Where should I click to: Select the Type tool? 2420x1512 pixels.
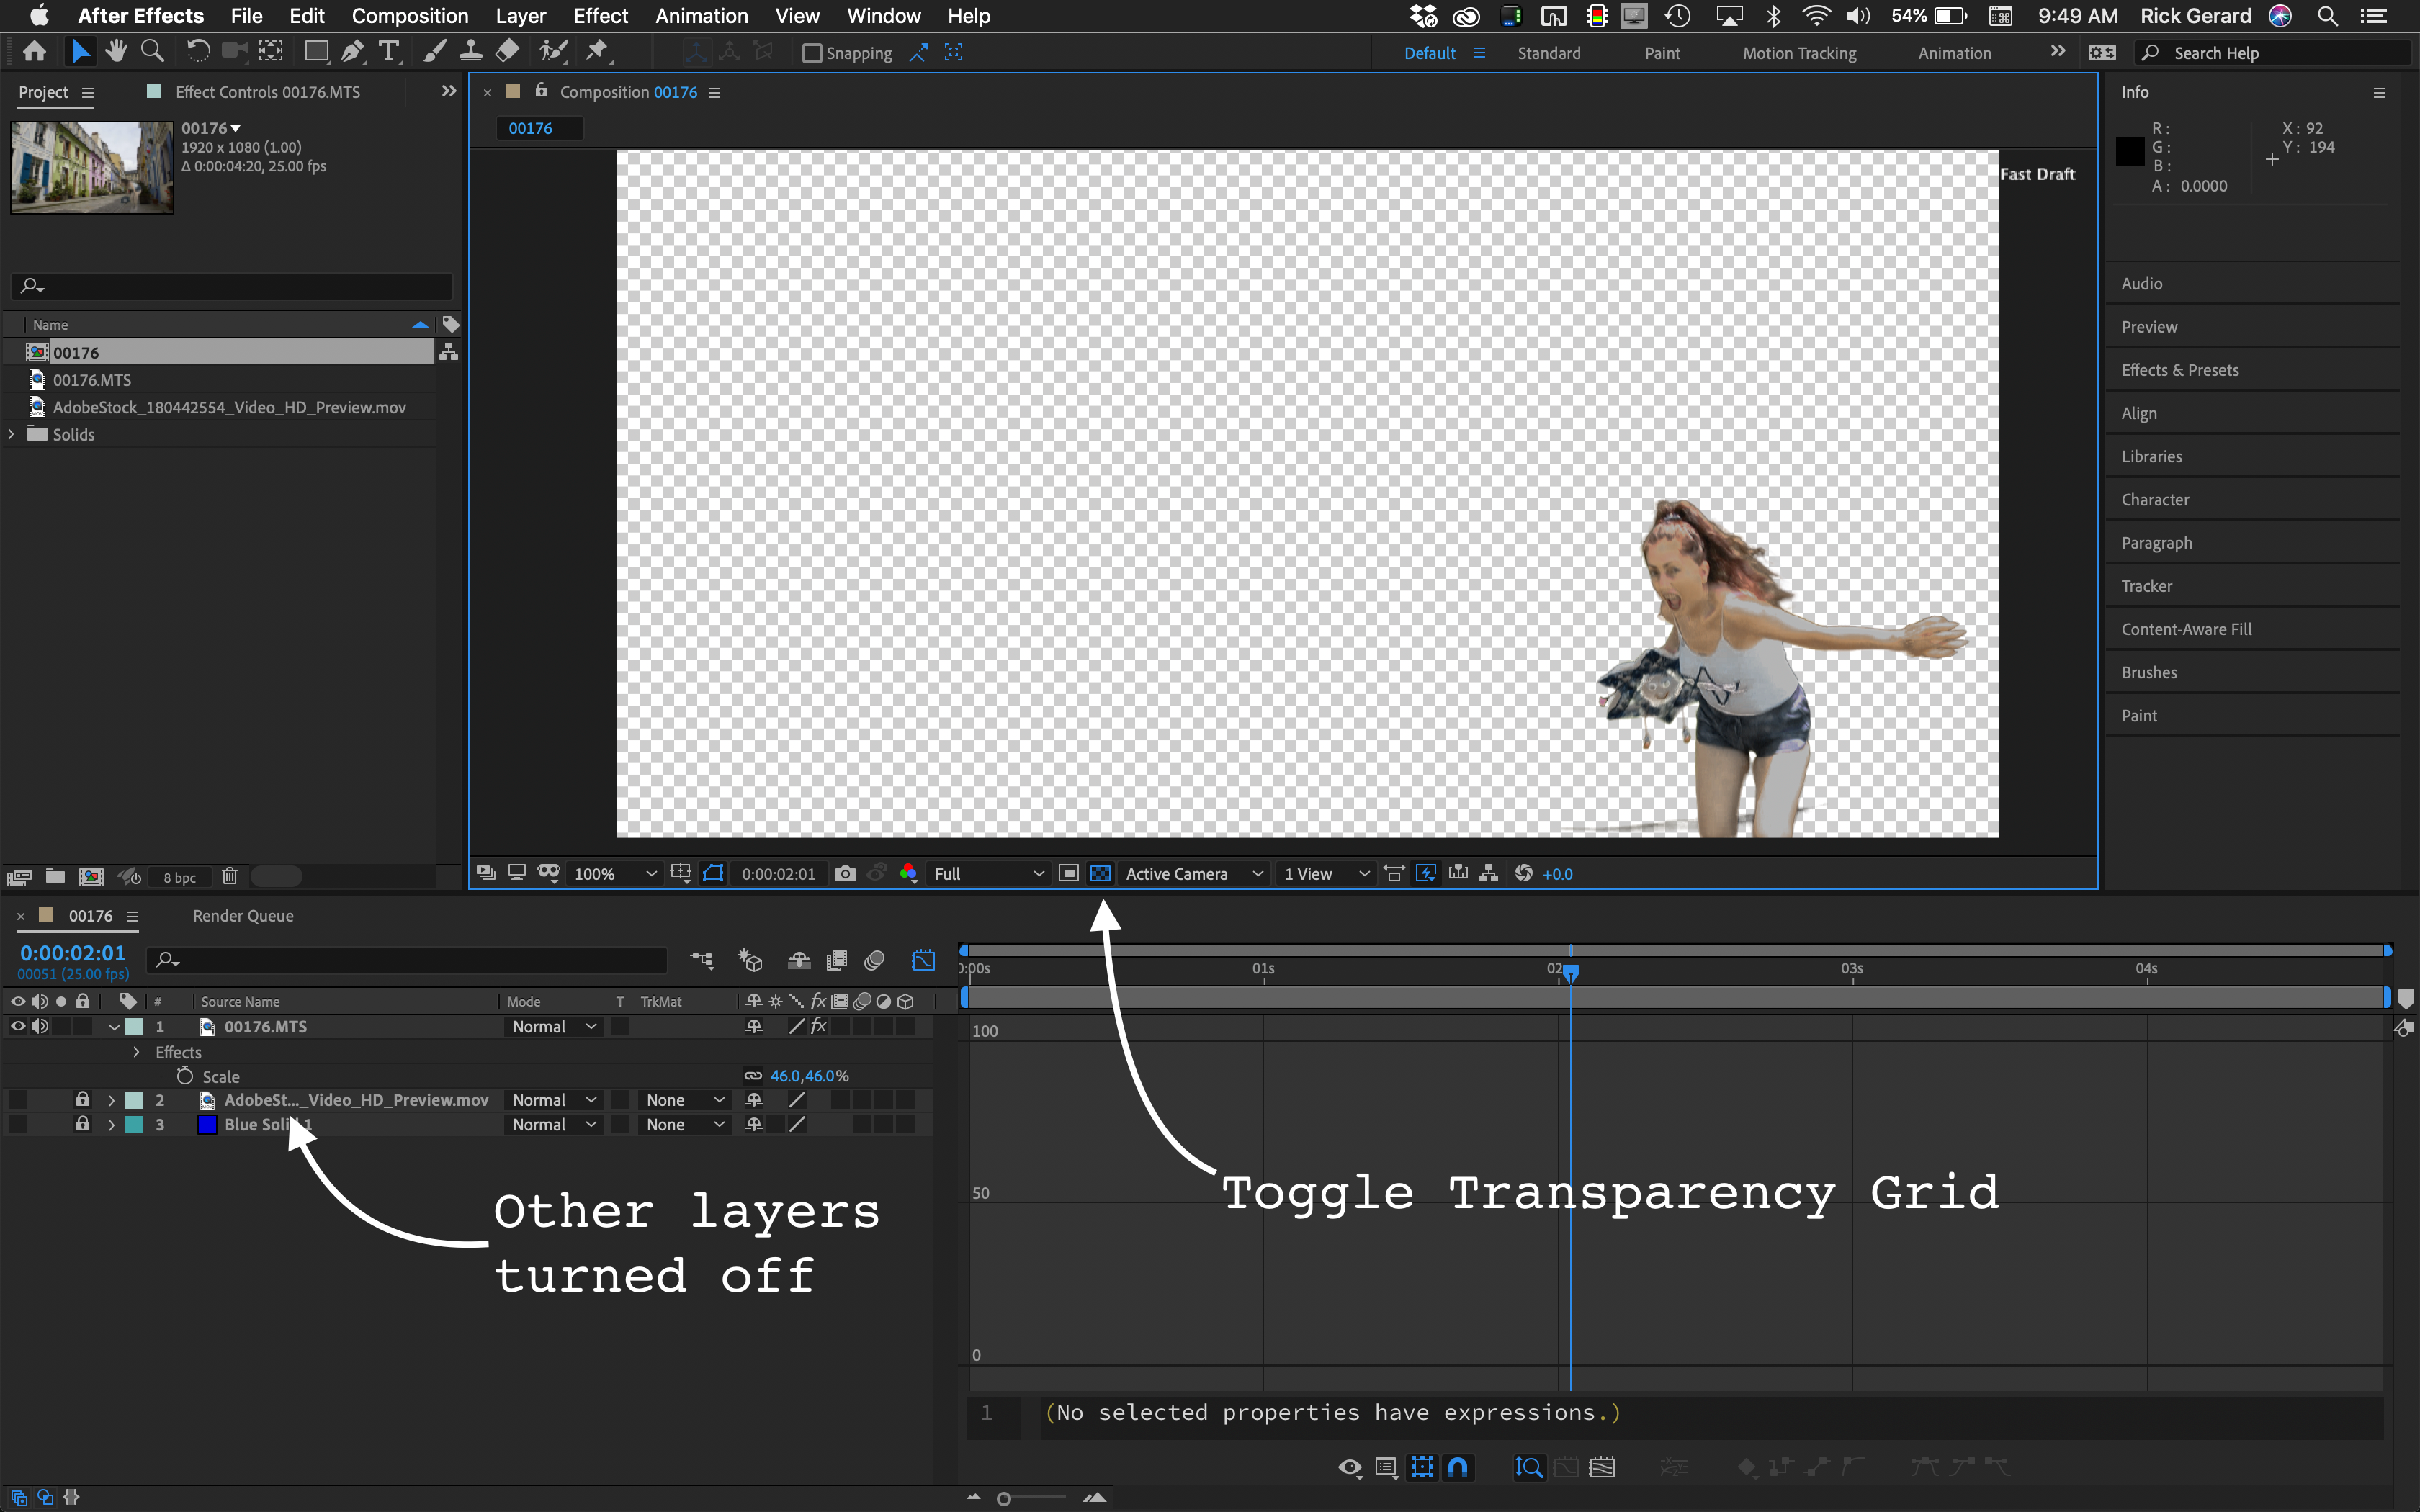point(389,51)
